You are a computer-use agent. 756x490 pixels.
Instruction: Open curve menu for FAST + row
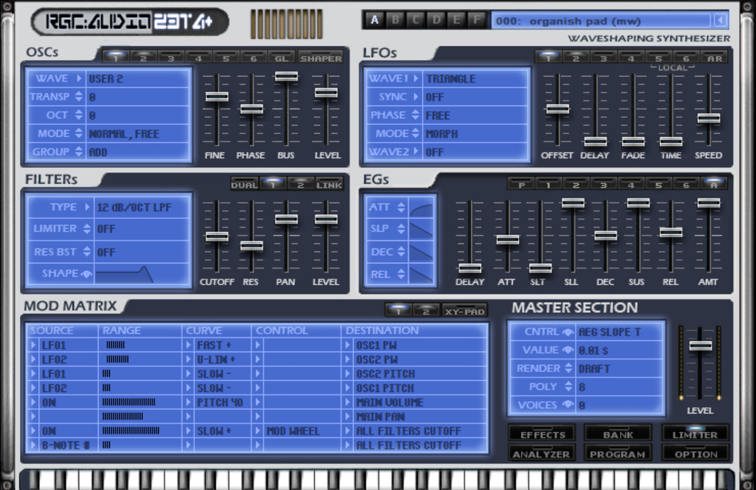coord(190,345)
